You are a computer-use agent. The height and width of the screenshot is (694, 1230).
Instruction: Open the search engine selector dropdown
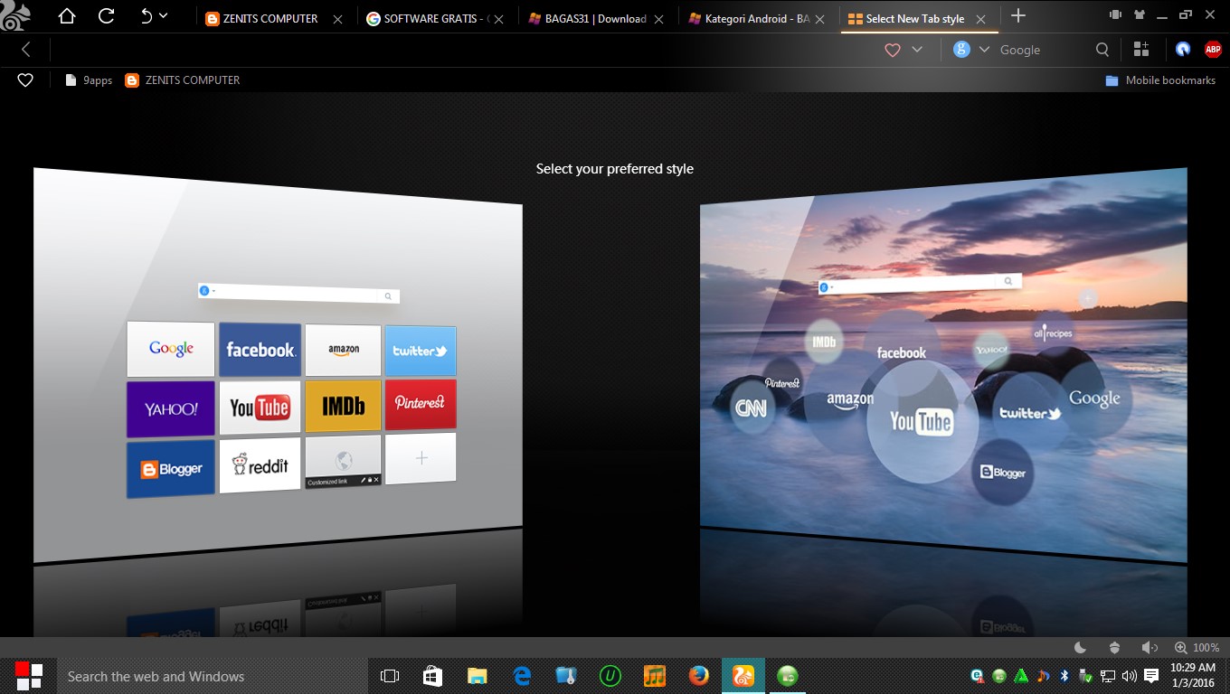point(984,50)
